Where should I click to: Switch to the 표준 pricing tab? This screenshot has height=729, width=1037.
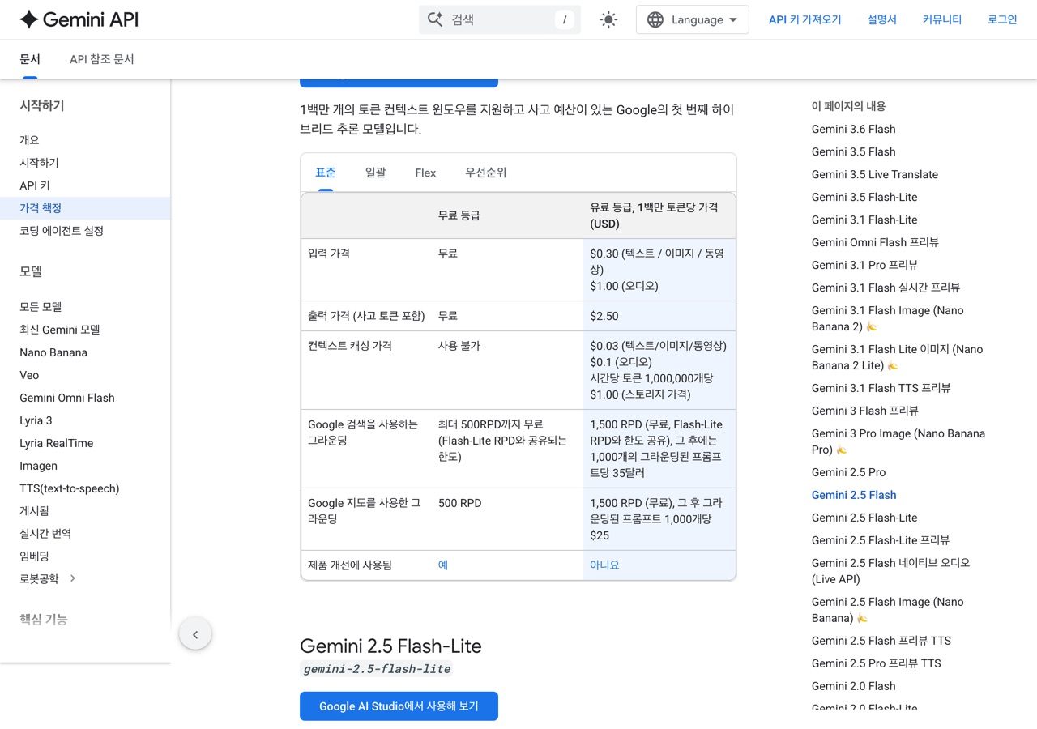326,173
